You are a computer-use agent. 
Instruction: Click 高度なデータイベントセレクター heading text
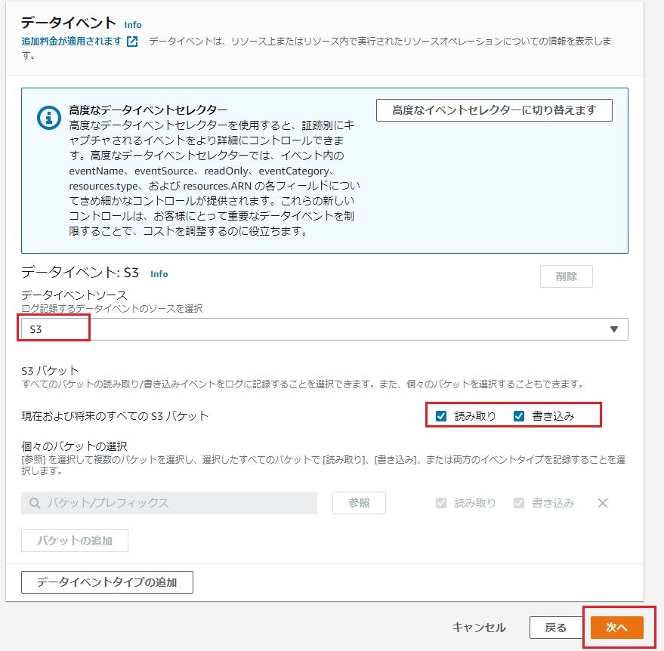click(148, 110)
